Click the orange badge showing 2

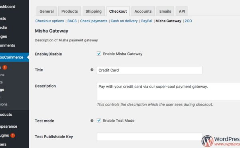(x=5, y=67)
